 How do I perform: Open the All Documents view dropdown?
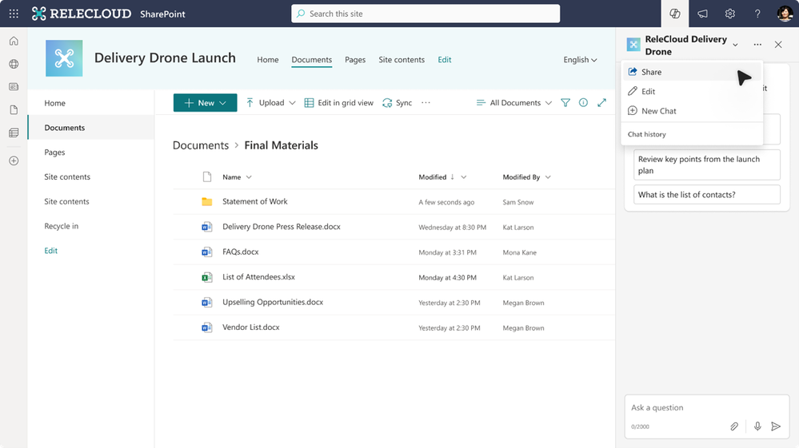tap(513, 103)
